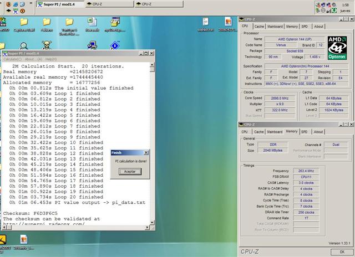Open SPD tab in lower CPU-Z window
The image size is (355, 257).
tap(305, 132)
